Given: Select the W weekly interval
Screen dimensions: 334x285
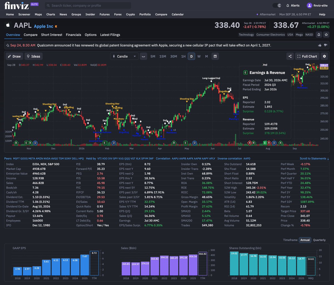Looking at the screenshot, I should coord(199,56).
